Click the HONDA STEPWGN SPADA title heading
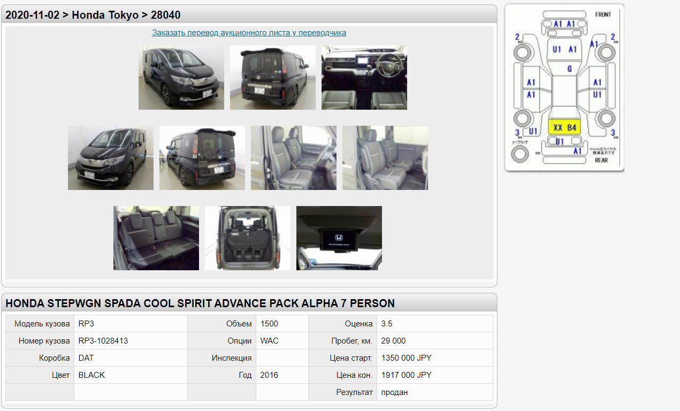This screenshot has height=411, width=680. [x=200, y=303]
